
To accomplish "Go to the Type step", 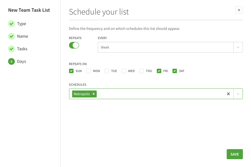I will point(22,24).
